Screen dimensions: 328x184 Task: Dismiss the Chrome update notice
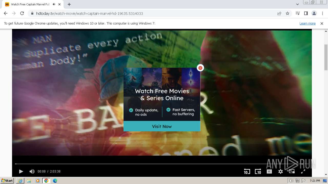tap(322, 23)
